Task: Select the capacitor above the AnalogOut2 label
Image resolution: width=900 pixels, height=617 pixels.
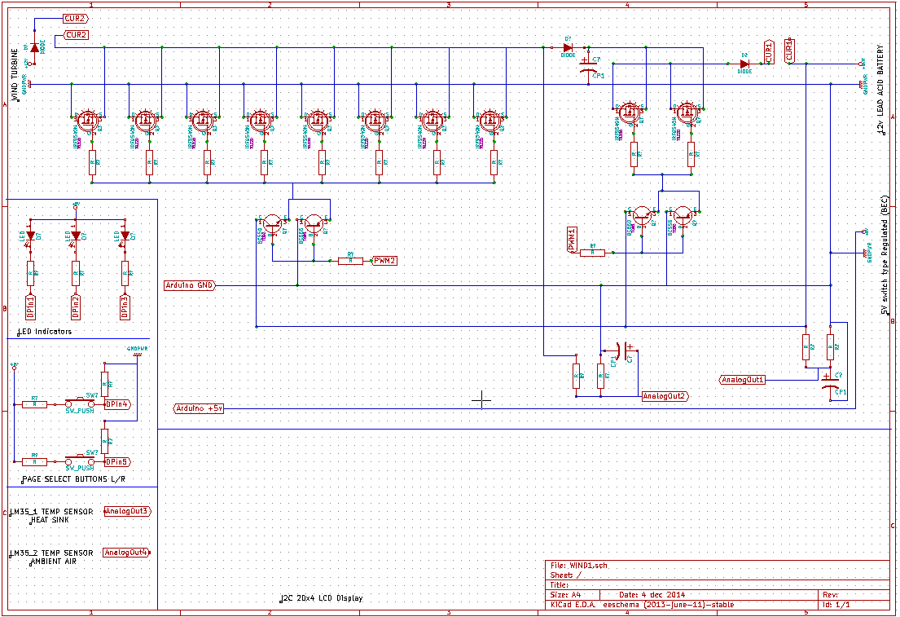Action: 621,350
